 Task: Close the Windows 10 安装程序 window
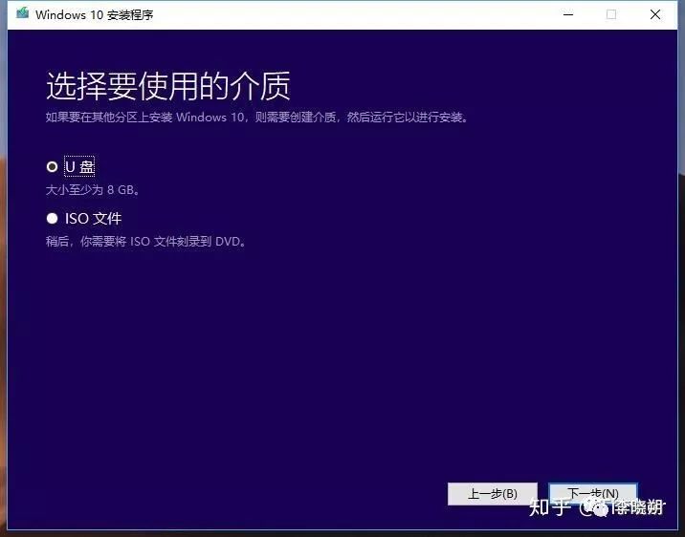(x=654, y=14)
